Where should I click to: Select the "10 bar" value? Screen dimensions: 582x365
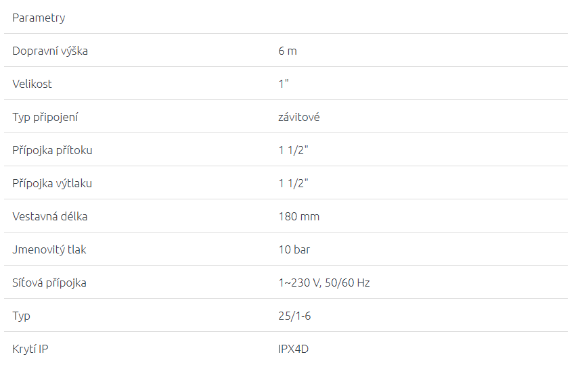[x=294, y=249]
